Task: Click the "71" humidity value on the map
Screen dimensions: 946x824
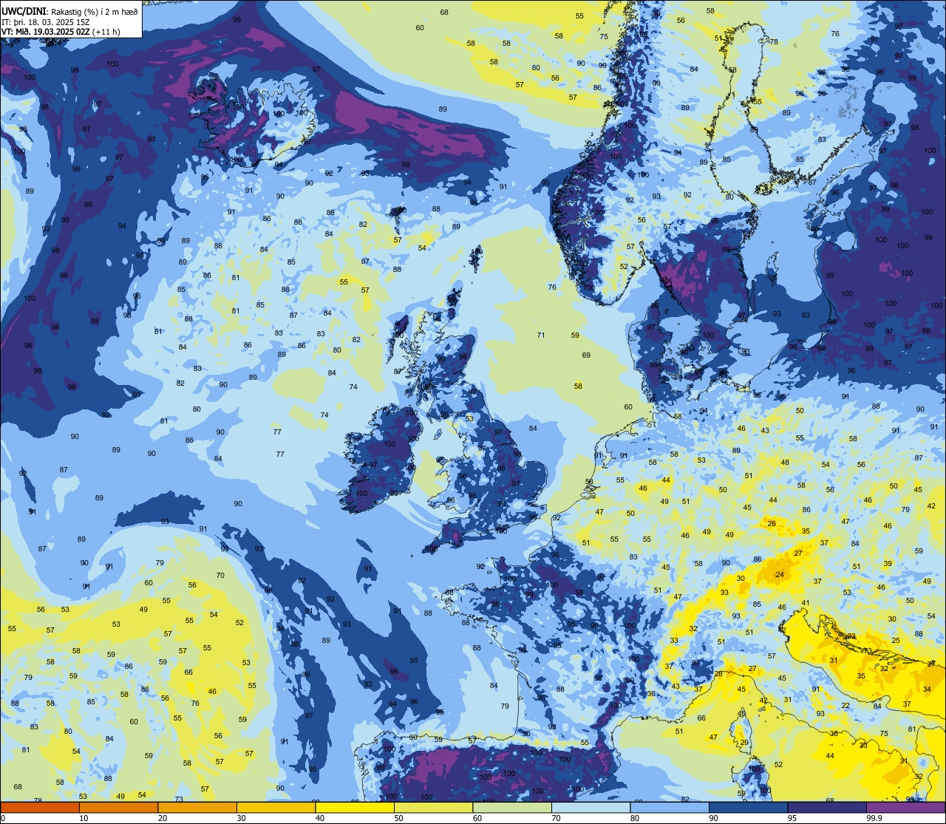Action: tap(541, 336)
